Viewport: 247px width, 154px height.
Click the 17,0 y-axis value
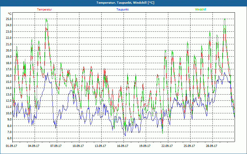coord(9,69)
